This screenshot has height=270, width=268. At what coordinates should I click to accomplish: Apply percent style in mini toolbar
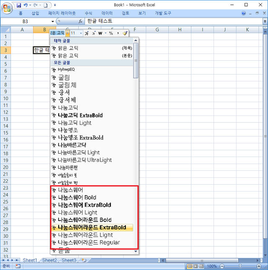point(111,33)
